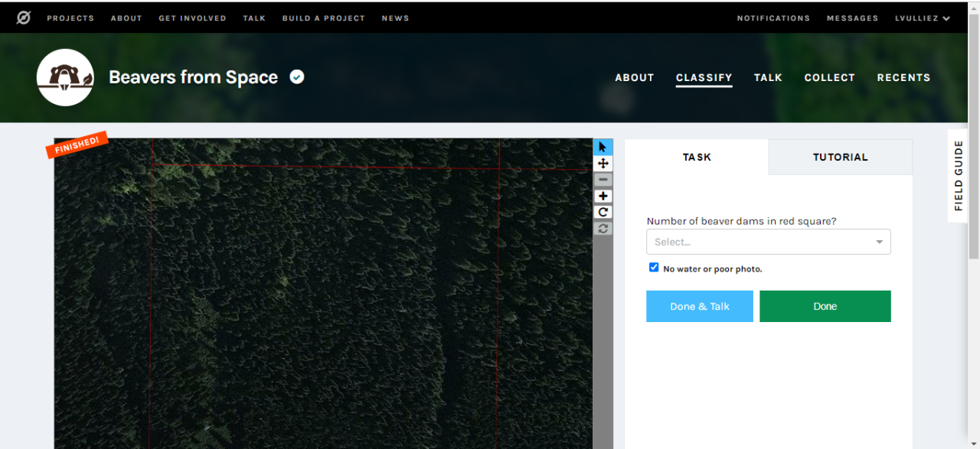Open Talk in the top bar

pos(254,18)
